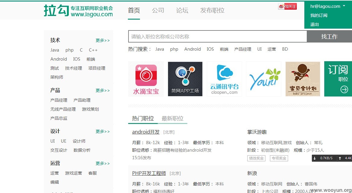352x193 pixels.
Task: Open the Youni company logo
Action: [264, 79]
